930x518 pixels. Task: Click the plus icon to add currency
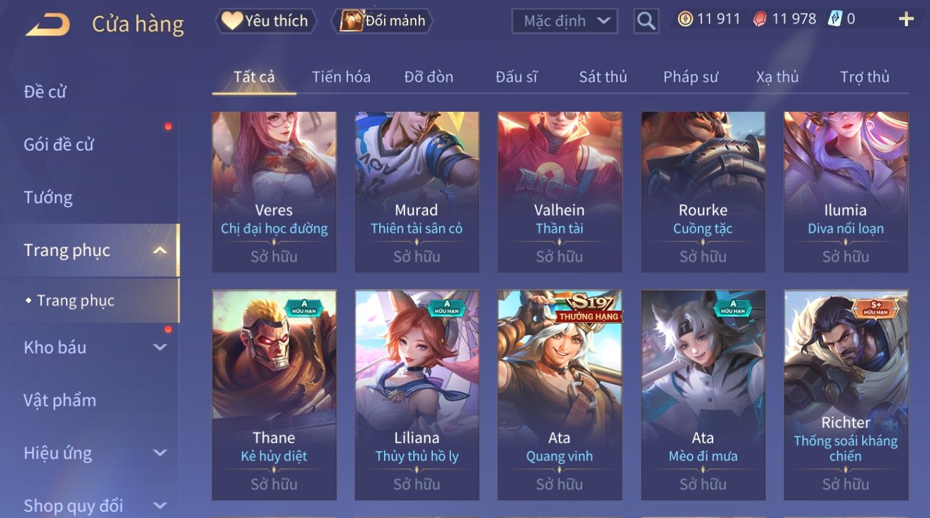[906, 19]
